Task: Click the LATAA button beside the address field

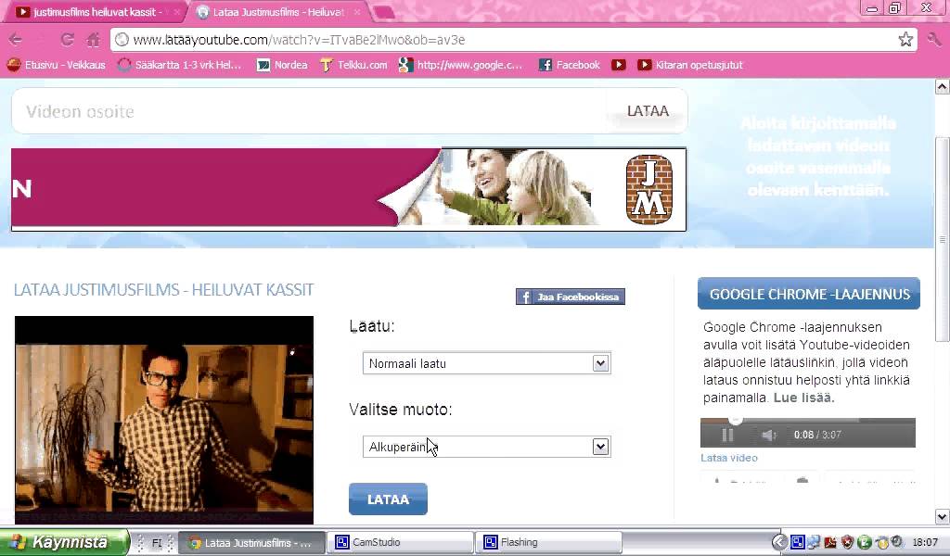Action: tap(648, 111)
